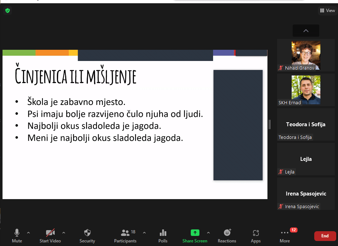This screenshot has height=246, width=338.
Task: Click the green Share Screen icon
Action: click(x=195, y=233)
